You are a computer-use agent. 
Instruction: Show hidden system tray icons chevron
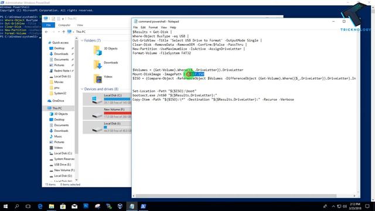pos(333,206)
